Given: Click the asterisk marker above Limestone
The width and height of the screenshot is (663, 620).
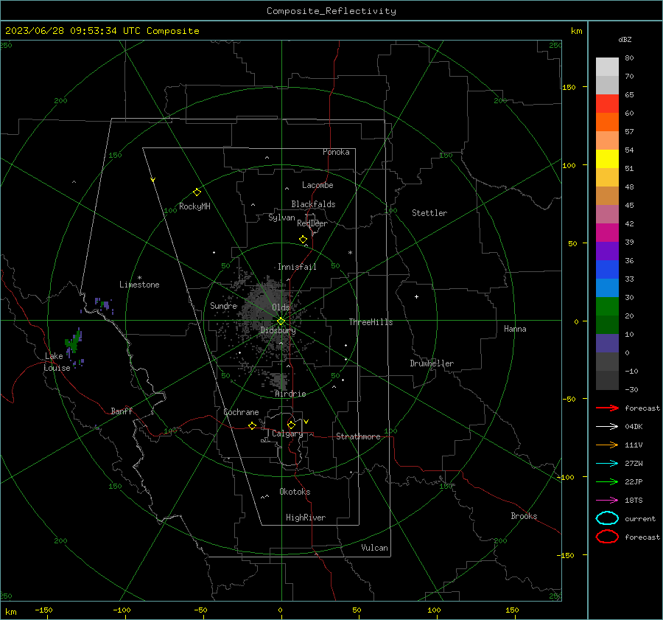Looking at the screenshot, I should click(139, 278).
